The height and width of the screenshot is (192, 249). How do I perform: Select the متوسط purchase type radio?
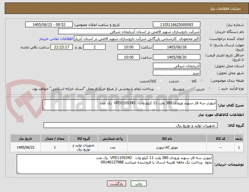[189, 88]
